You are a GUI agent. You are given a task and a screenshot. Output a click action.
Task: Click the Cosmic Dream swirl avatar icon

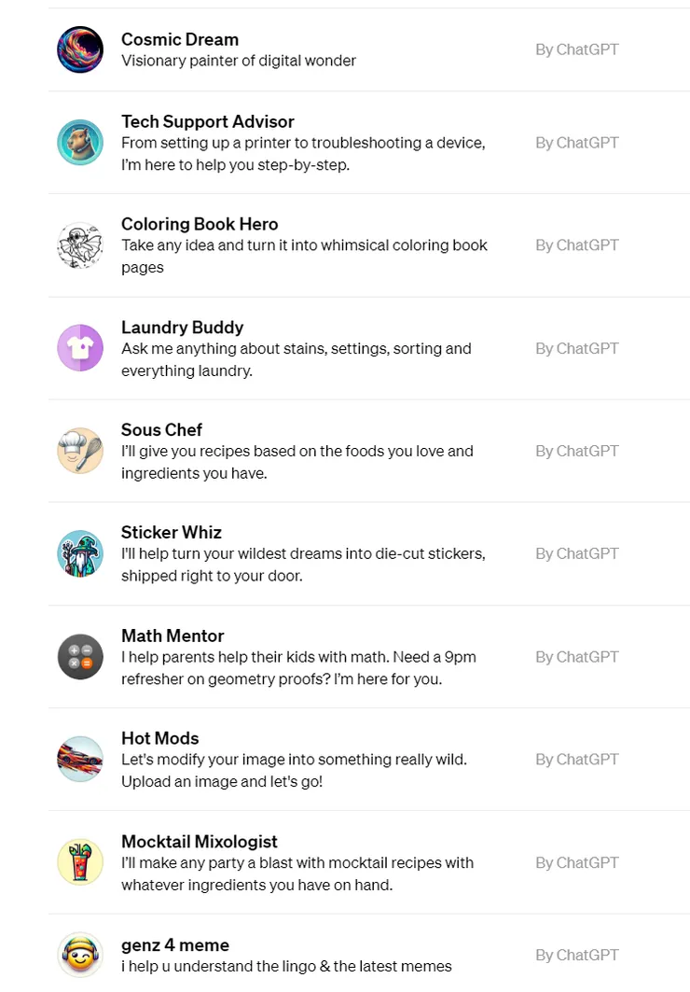[79, 49]
